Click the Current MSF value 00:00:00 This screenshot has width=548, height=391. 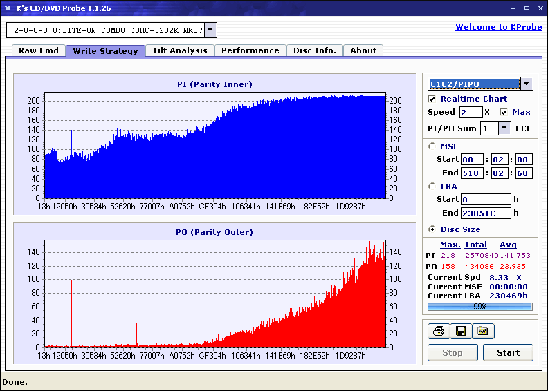[x=509, y=287]
